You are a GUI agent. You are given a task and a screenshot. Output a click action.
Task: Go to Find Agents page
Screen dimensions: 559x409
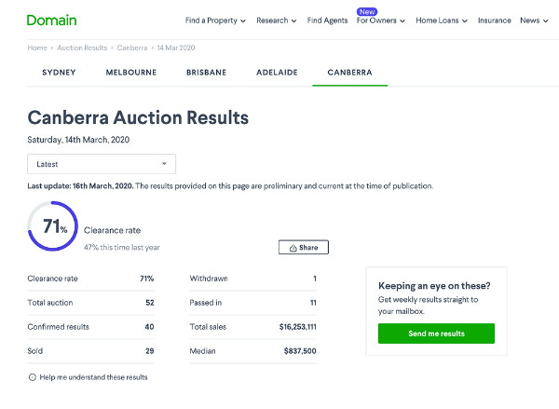pos(327,20)
